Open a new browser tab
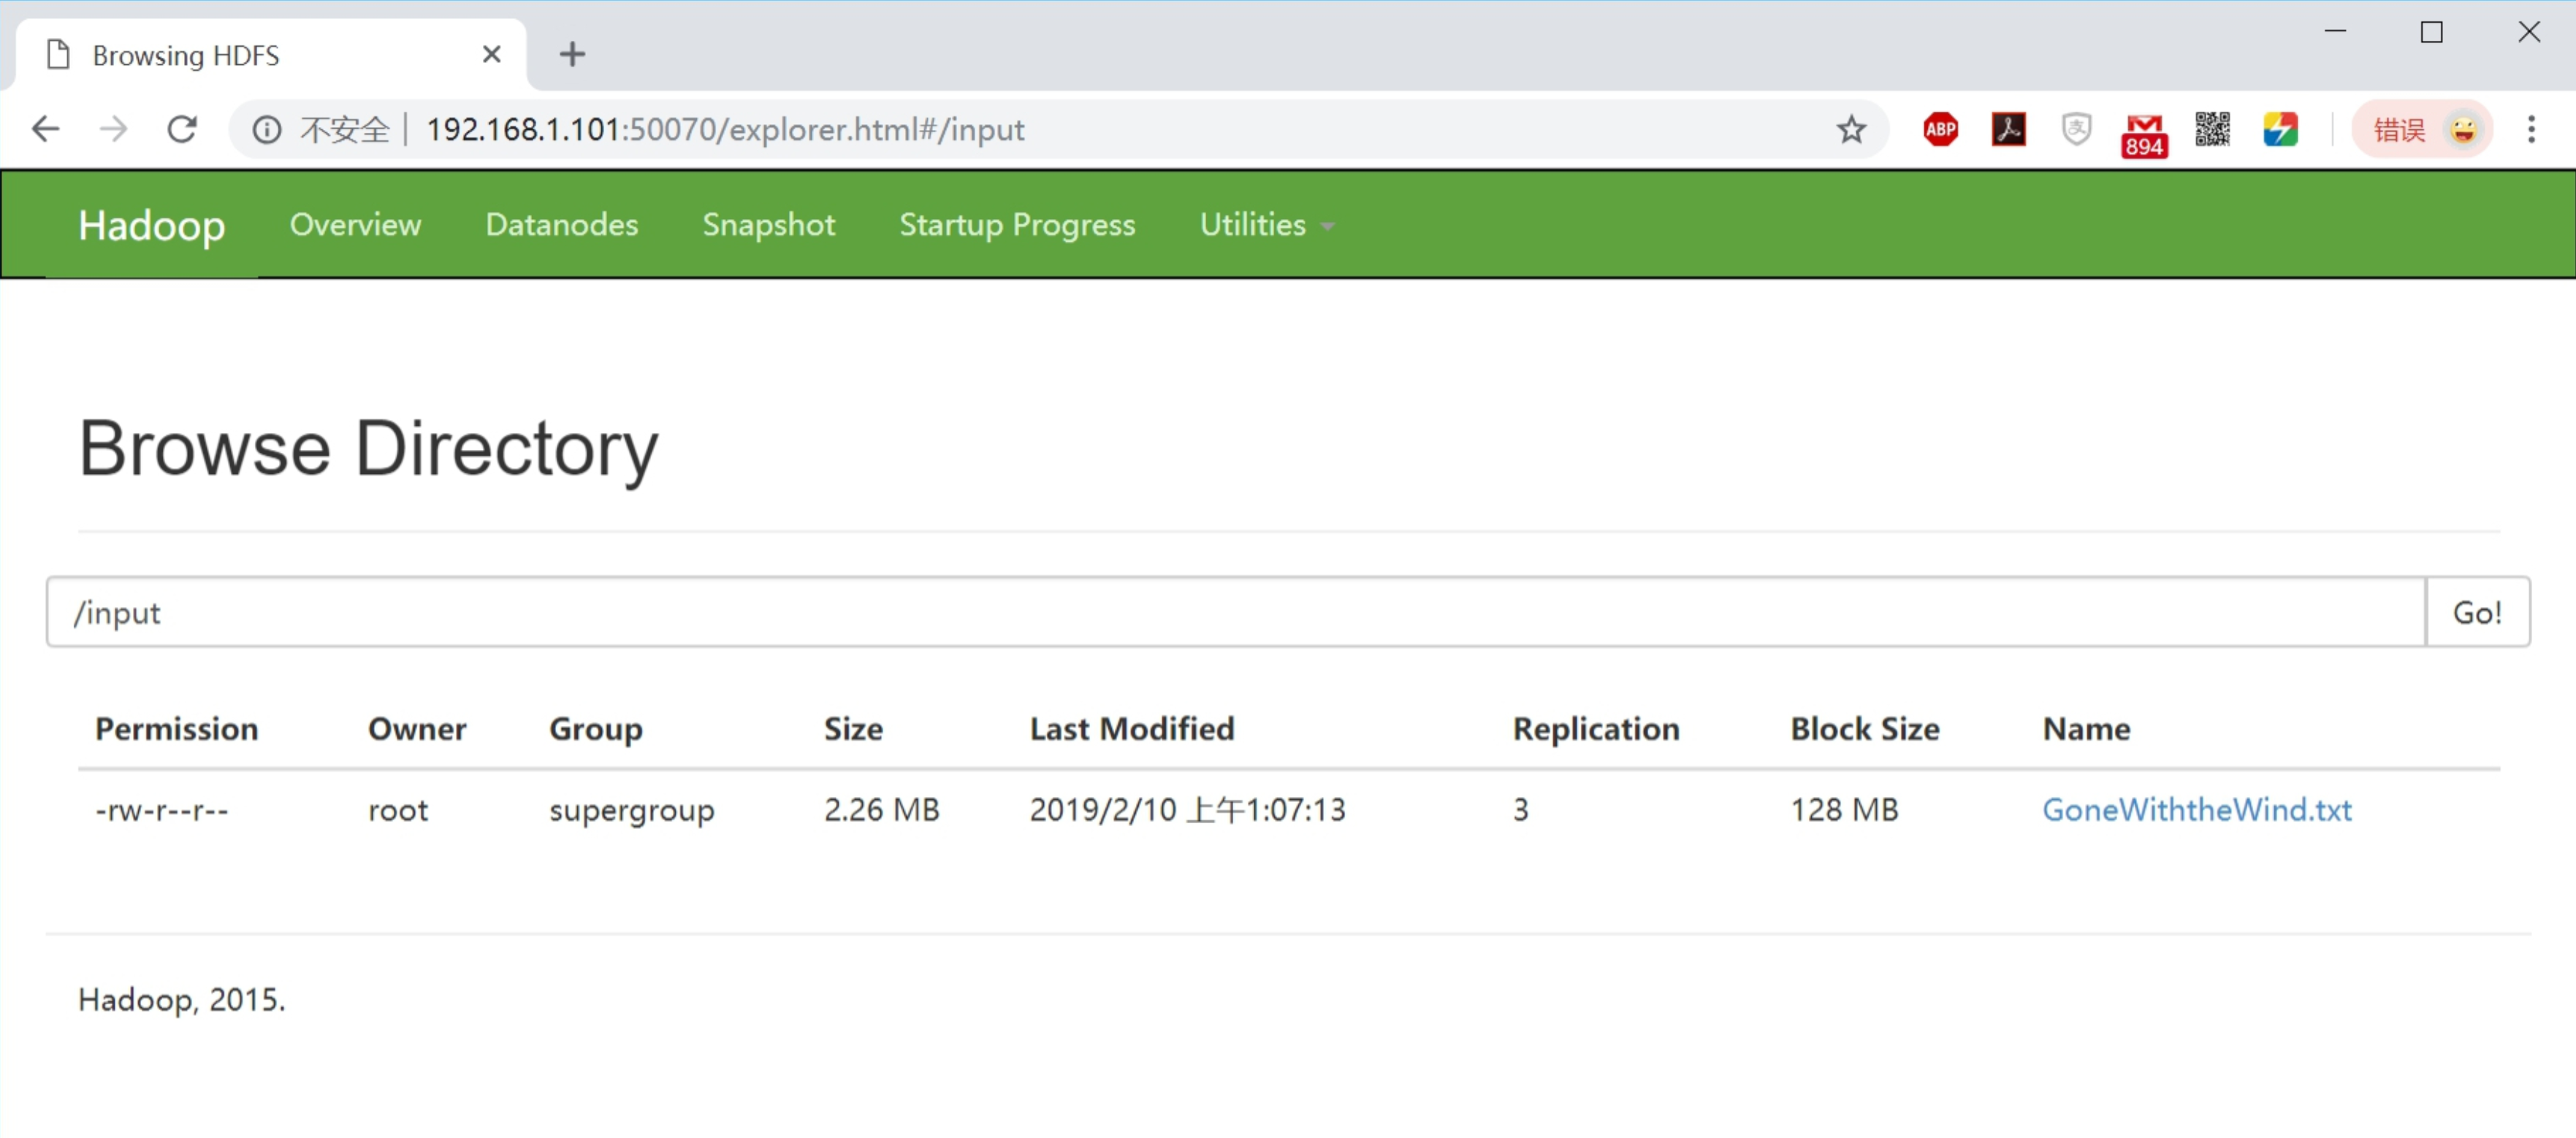2576x1138 pixels. (572, 54)
